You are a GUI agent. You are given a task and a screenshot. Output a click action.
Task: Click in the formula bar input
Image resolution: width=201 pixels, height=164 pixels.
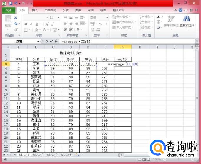pos(128,42)
